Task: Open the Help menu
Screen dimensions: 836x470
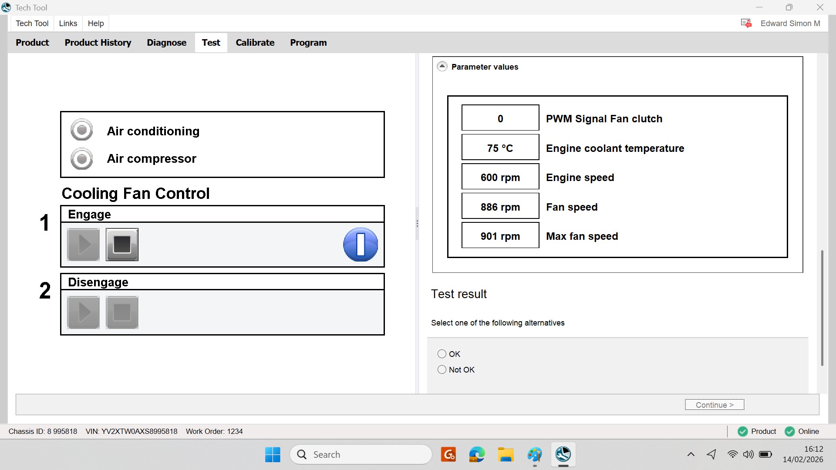Action: click(96, 23)
